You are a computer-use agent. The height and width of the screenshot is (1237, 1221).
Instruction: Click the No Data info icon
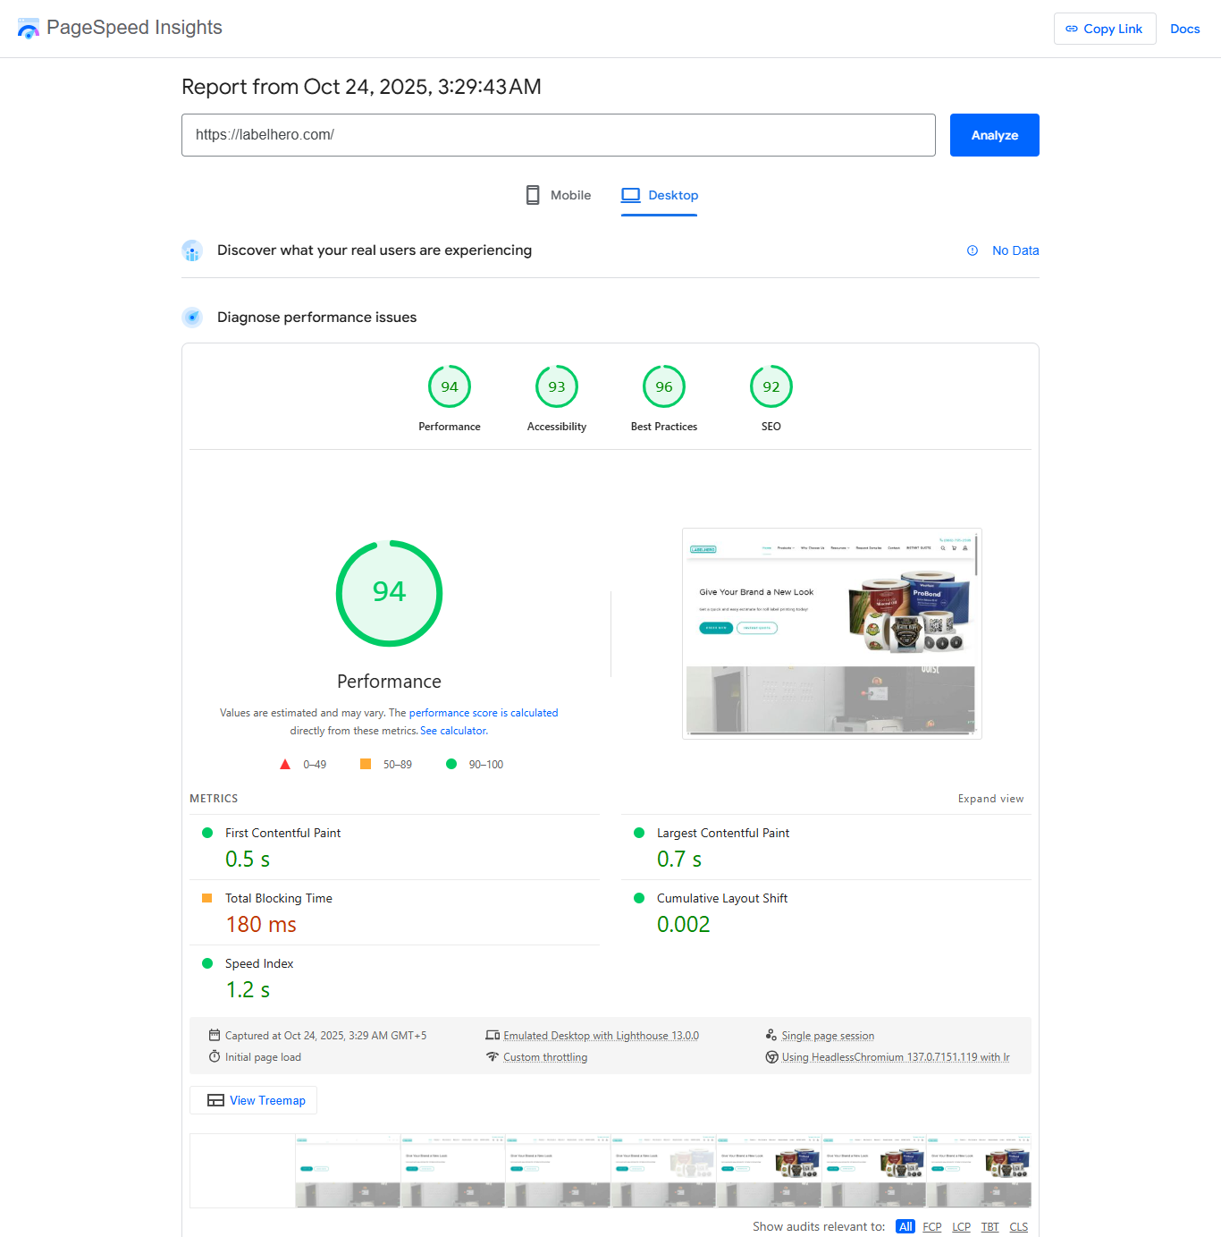tap(973, 250)
